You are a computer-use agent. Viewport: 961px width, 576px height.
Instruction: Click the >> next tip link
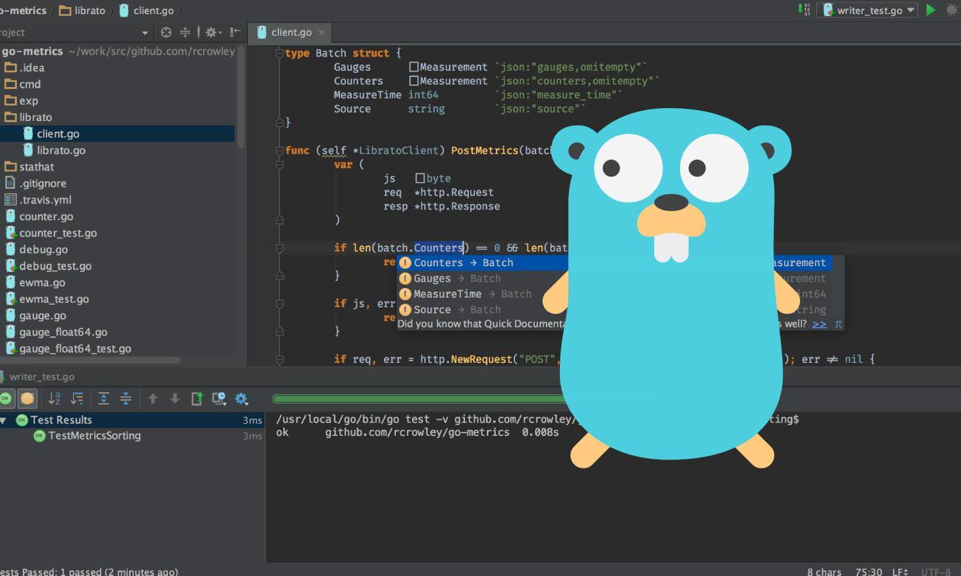coord(819,324)
